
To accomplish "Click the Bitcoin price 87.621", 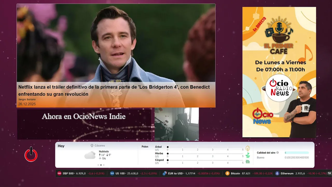I will point(246,173).
